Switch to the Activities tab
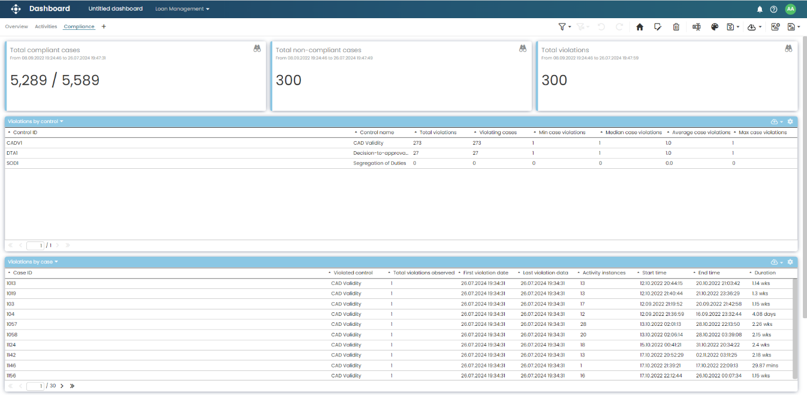Viewport: 807px width, 395px height. tap(46, 26)
